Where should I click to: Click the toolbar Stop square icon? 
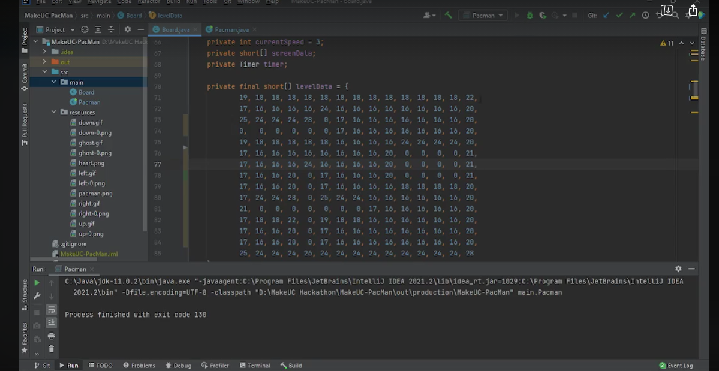coord(575,16)
